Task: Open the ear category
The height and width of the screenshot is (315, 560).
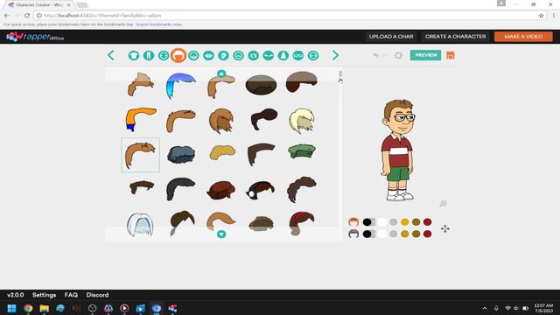Action: 224,55
